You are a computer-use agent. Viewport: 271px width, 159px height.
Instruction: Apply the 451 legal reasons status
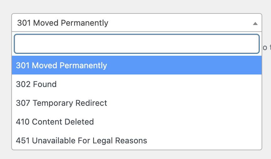(82, 141)
